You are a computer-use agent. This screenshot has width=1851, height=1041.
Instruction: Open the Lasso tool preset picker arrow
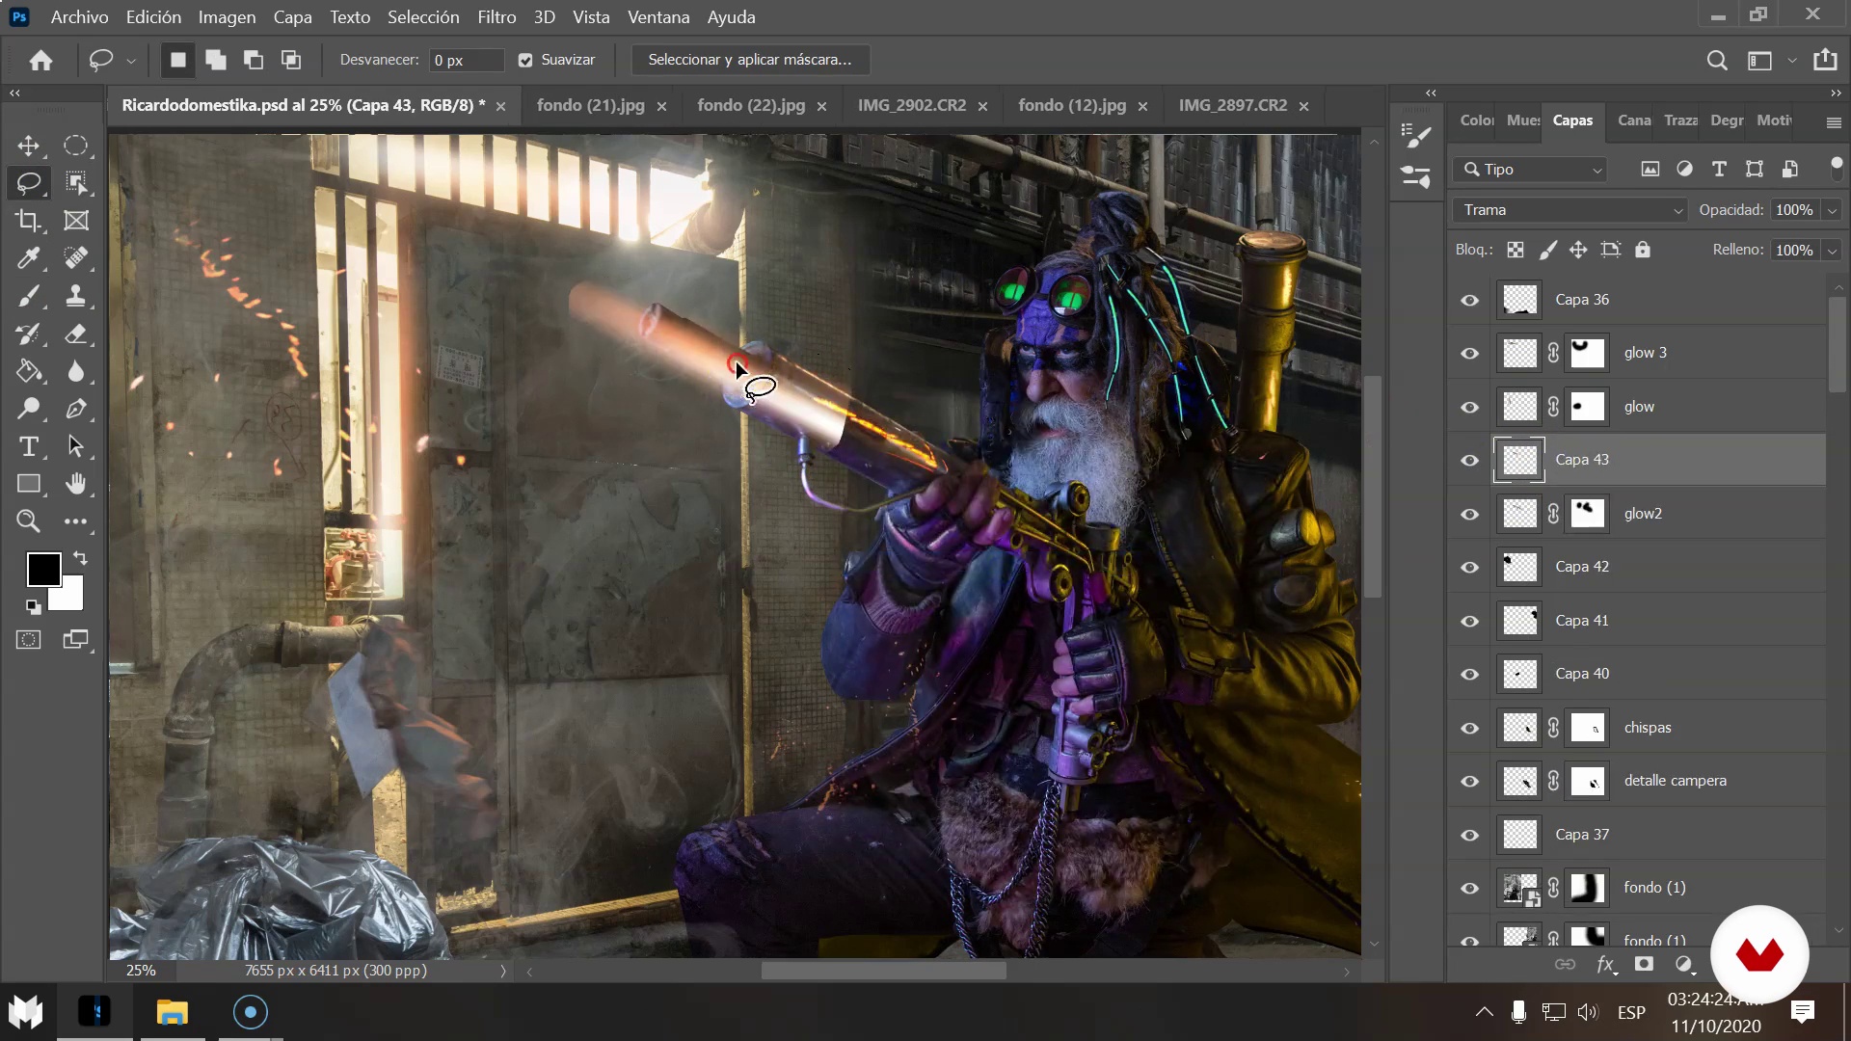point(131,61)
